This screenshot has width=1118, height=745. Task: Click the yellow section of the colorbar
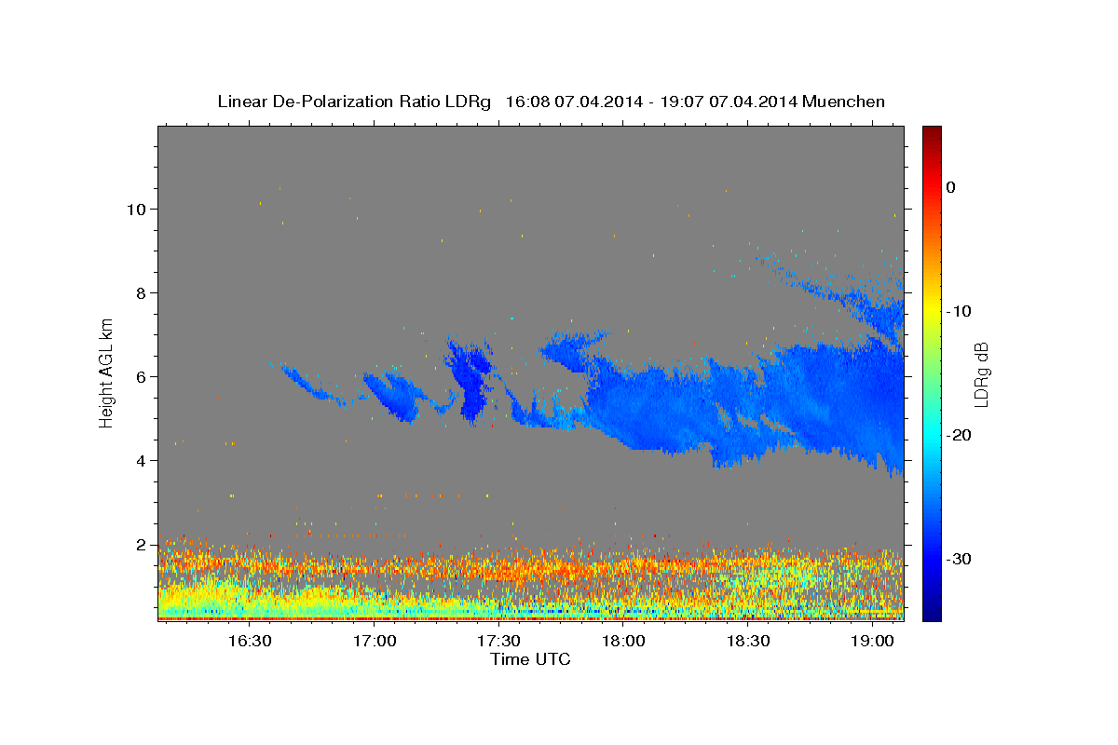932,307
